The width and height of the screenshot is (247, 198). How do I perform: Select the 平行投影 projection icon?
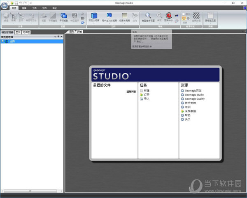64,16
